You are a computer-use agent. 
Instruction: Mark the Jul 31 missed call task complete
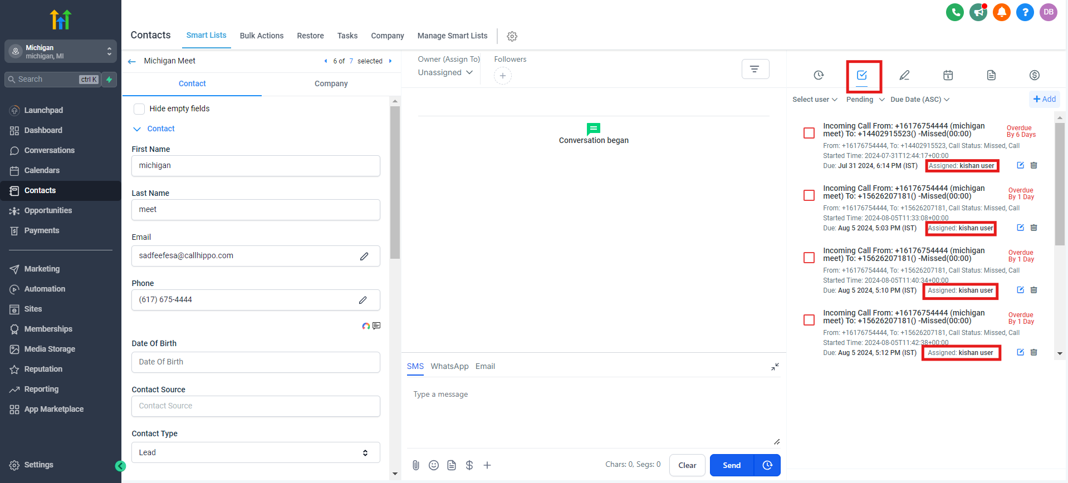pos(809,133)
